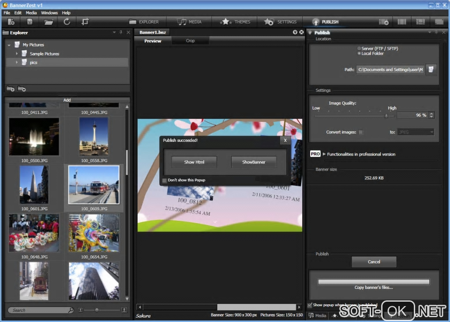The width and height of the screenshot is (450, 322).
Task: Click the Refresh circular arrow icon
Action: pyautogui.click(x=67, y=22)
